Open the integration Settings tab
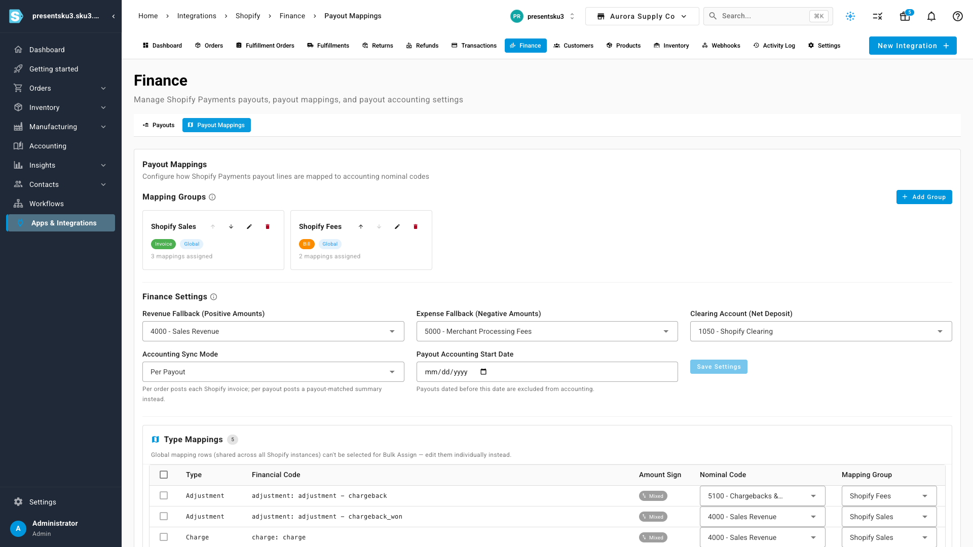The width and height of the screenshot is (973, 547). 824,46
